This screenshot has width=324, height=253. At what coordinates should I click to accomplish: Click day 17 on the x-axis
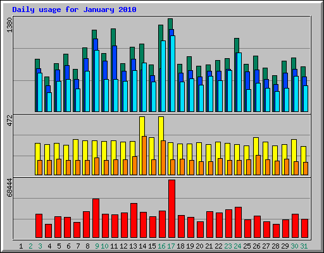(171, 246)
